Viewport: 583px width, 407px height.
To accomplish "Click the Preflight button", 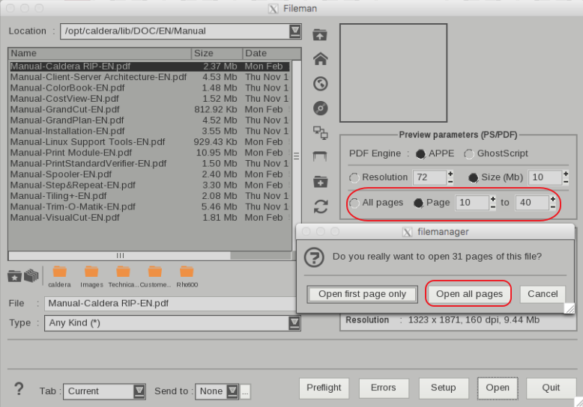I will [x=324, y=388].
